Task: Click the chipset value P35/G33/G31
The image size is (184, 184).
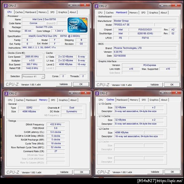Action: pos(145,29)
